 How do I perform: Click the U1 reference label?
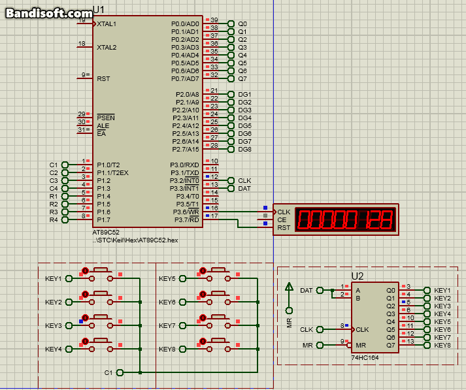(99, 10)
